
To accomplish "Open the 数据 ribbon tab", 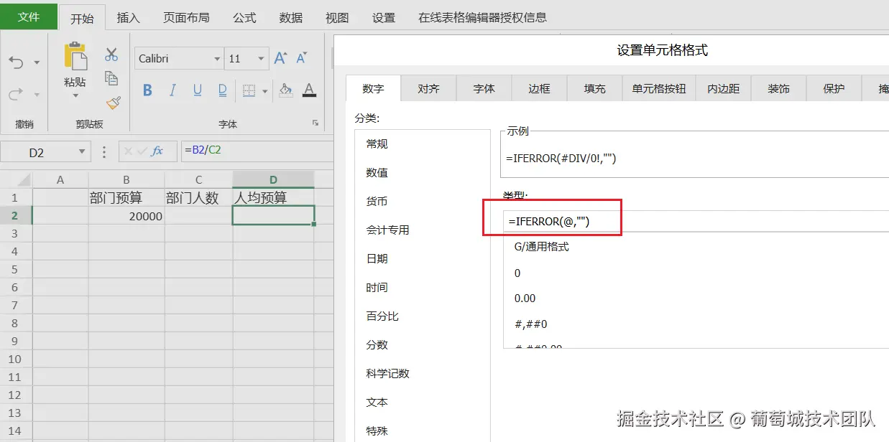I will pos(291,18).
